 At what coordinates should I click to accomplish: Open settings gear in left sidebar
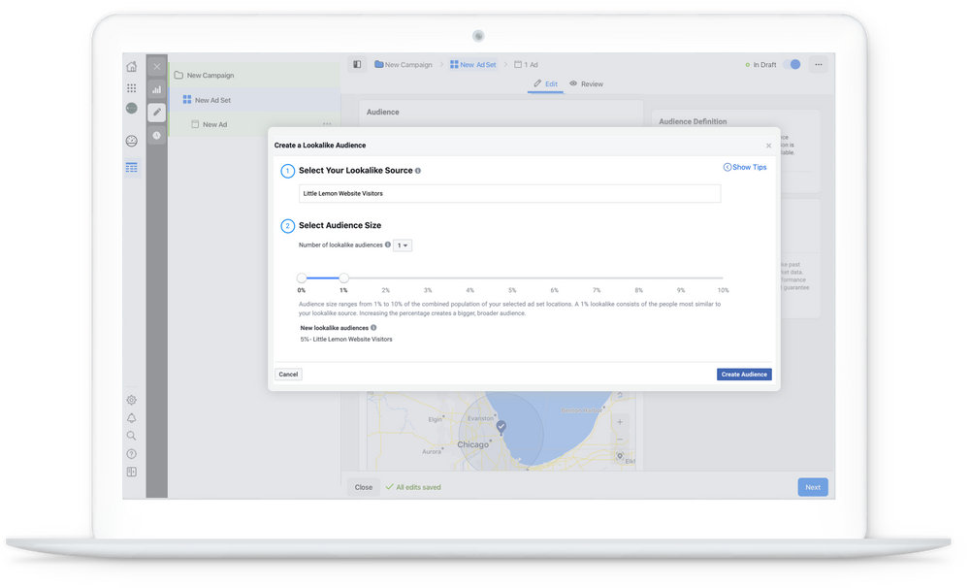pyautogui.click(x=131, y=401)
